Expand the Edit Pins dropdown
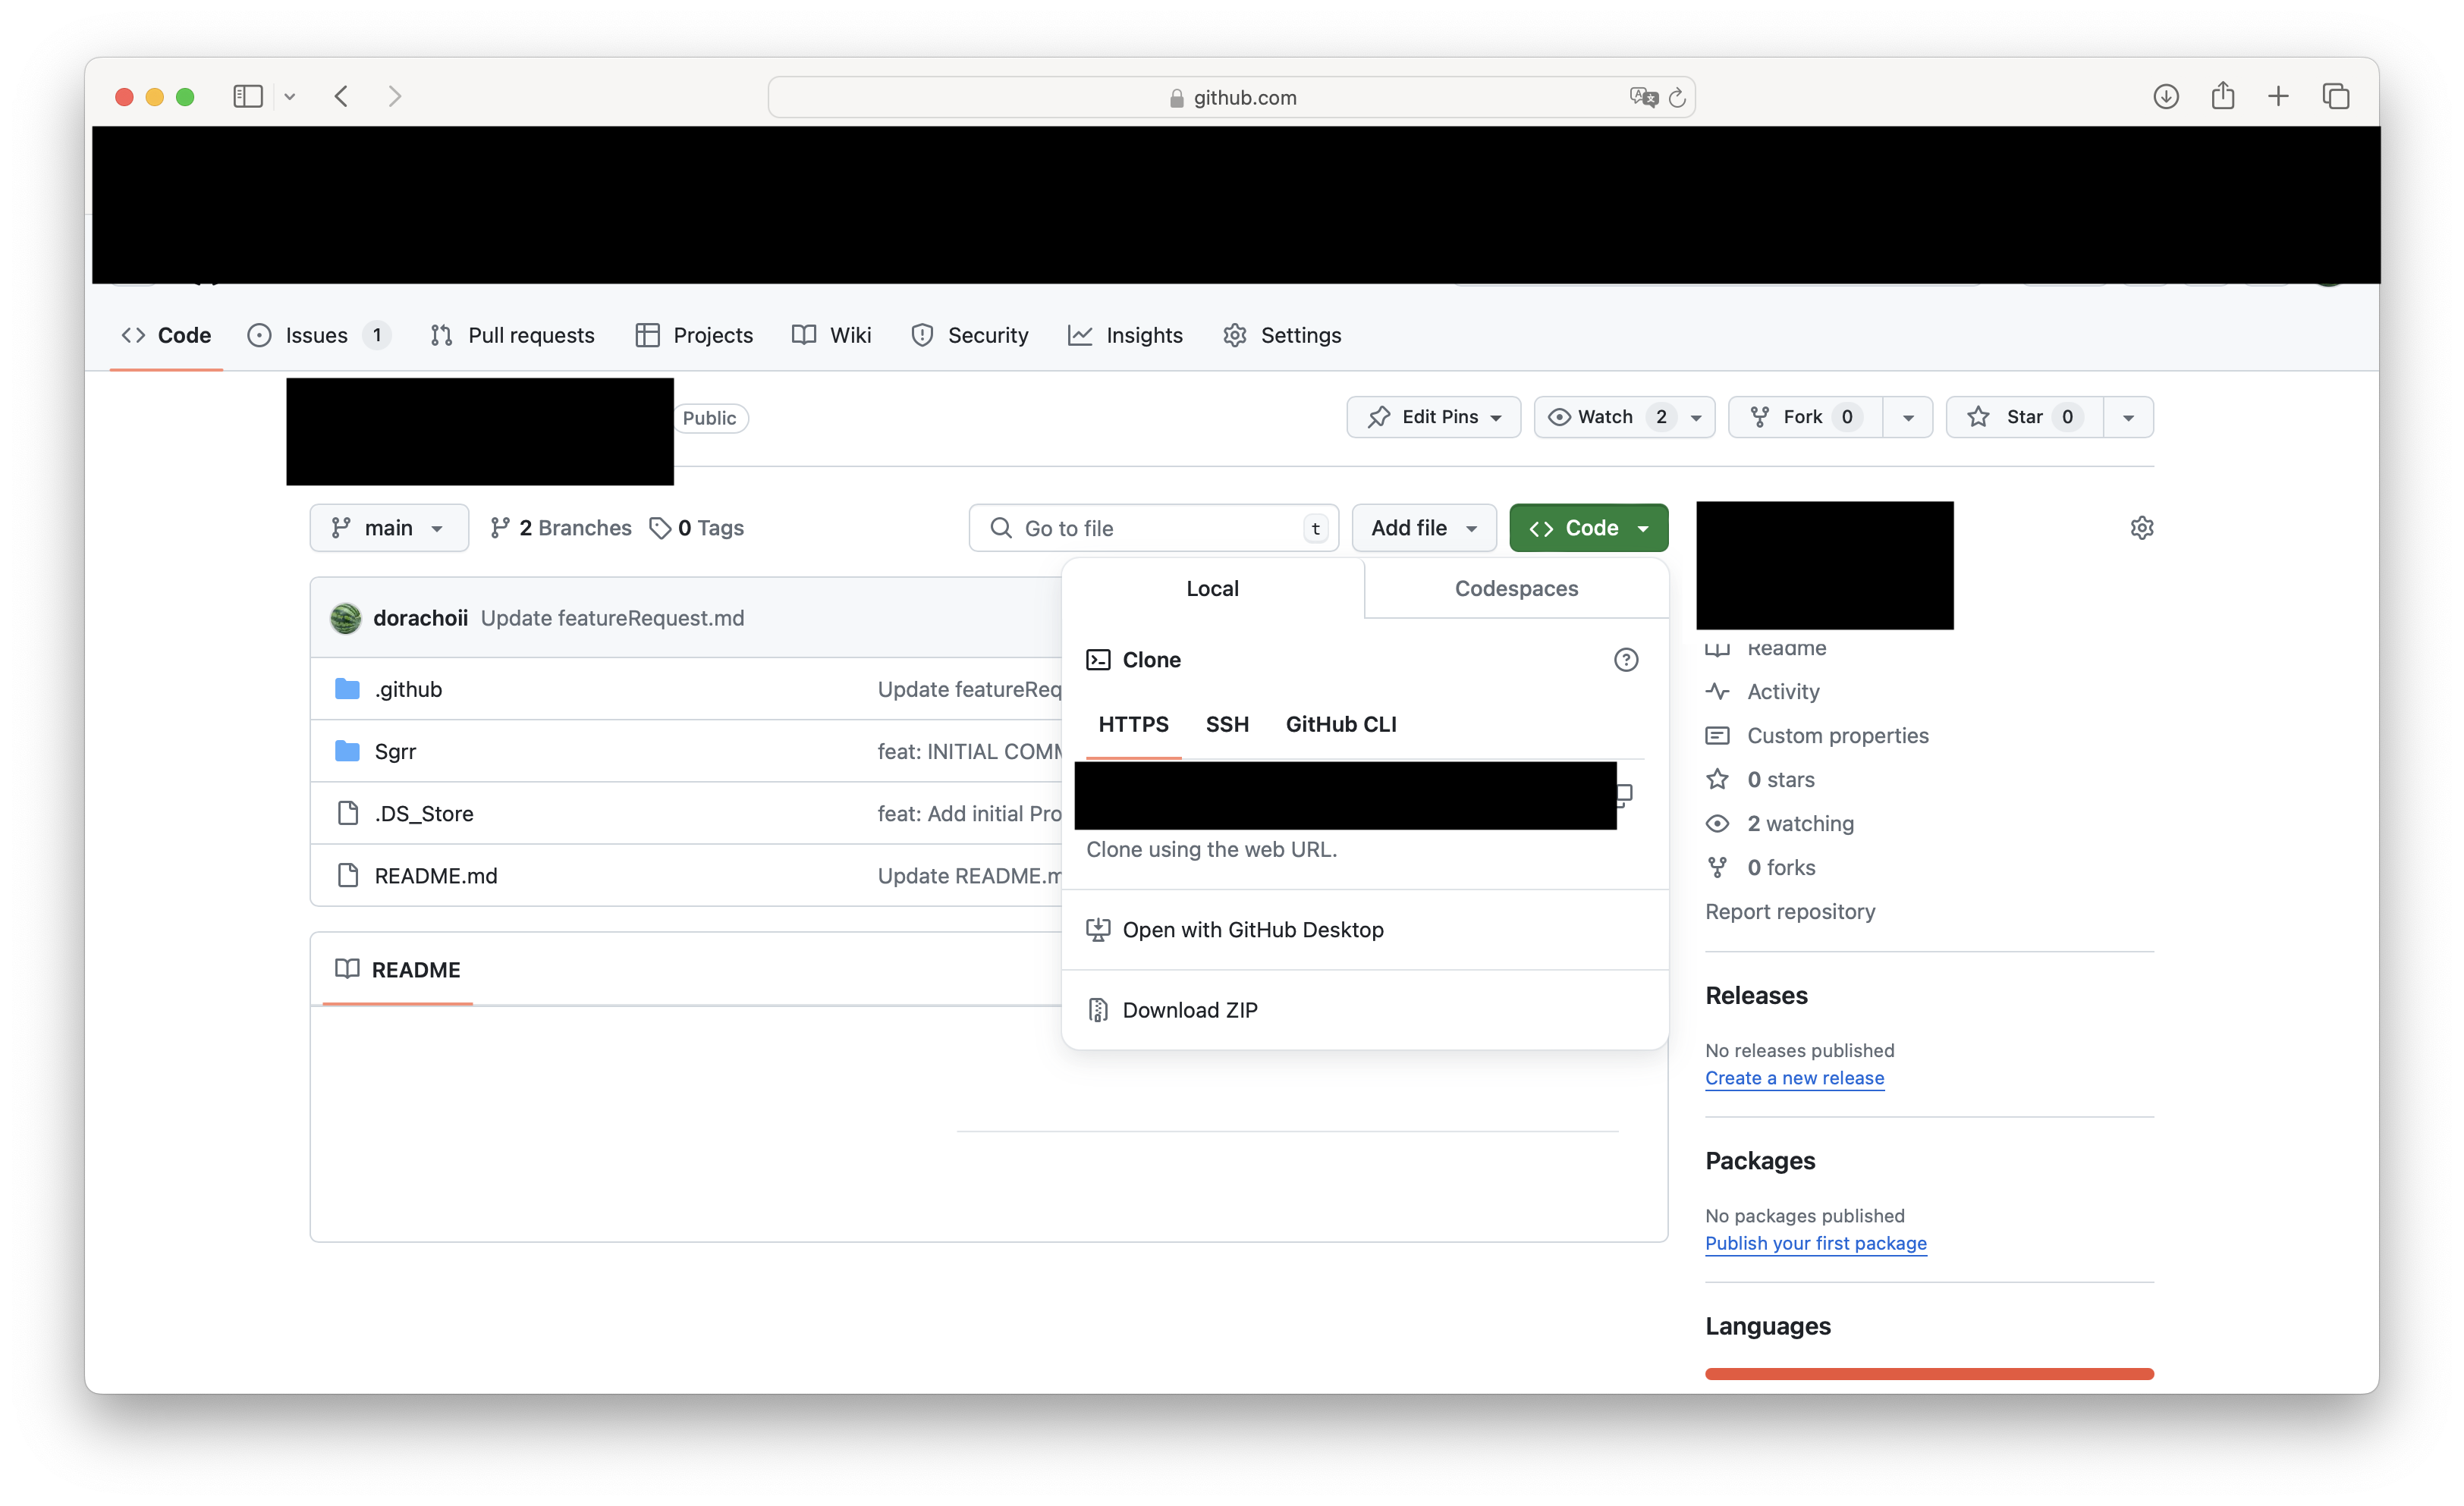This screenshot has height=1506, width=2464. [x=1433, y=417]
